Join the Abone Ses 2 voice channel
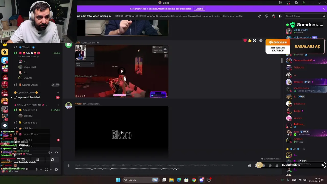 coord(30,123)
